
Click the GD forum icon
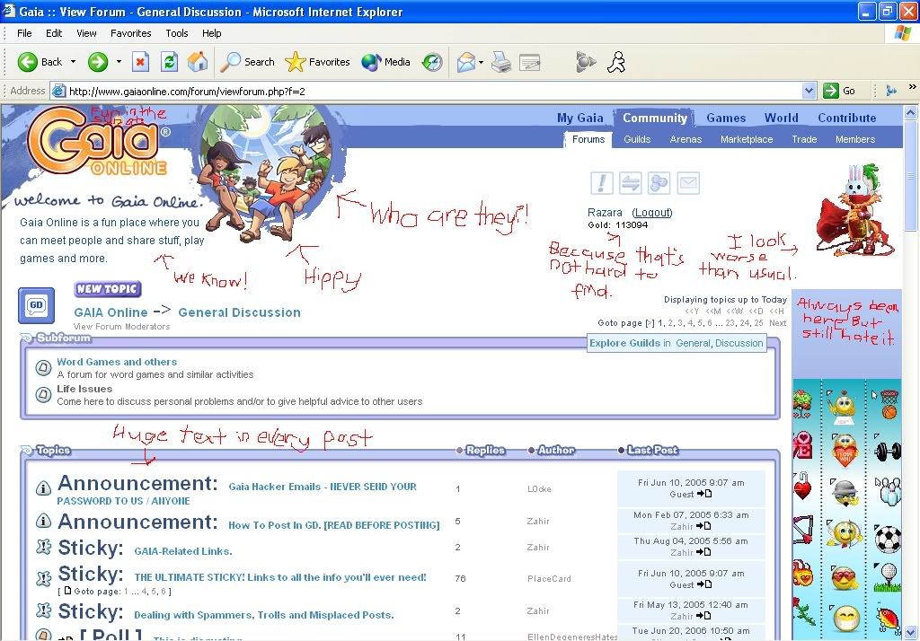(36, 305)
